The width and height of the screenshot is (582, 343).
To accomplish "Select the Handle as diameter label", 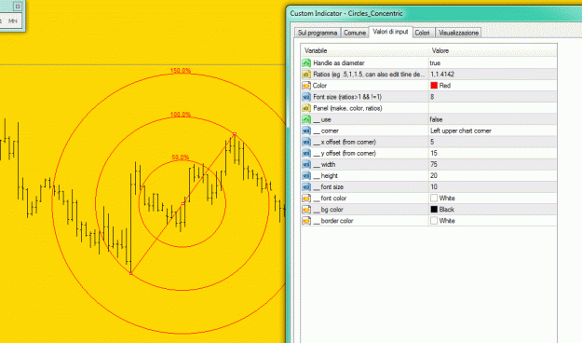I will click(339, 63).
